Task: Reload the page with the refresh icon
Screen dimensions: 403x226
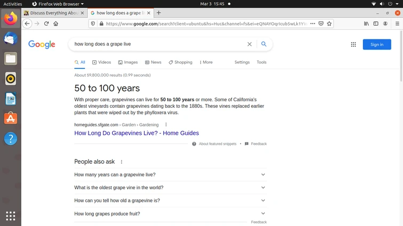Action: click(x=46, y=23)
